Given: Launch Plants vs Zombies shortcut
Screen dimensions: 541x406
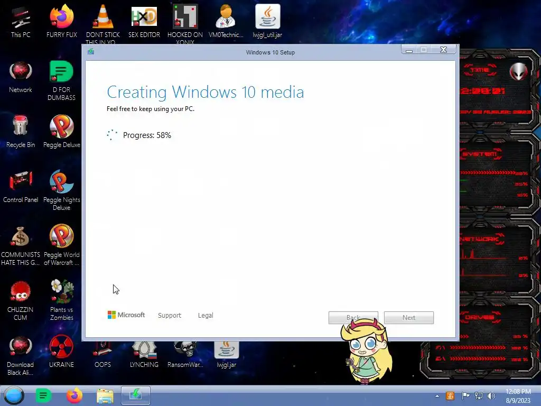Looking at the screenshot, I should click(61, 301).
